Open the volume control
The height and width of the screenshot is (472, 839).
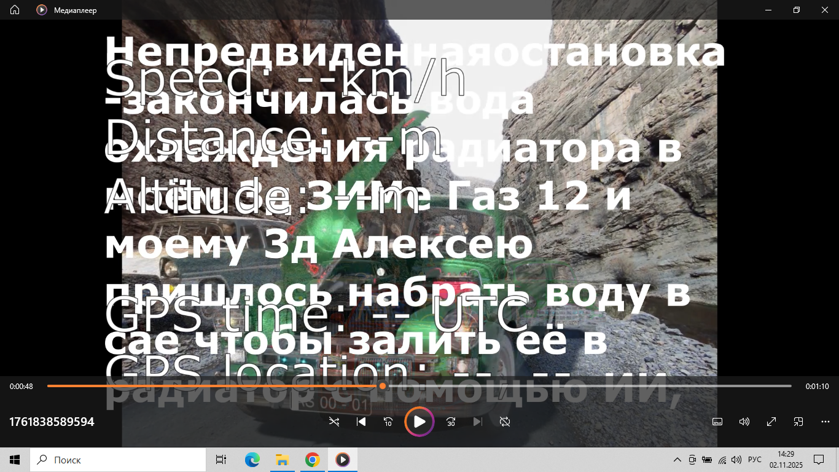click(744, 422)
